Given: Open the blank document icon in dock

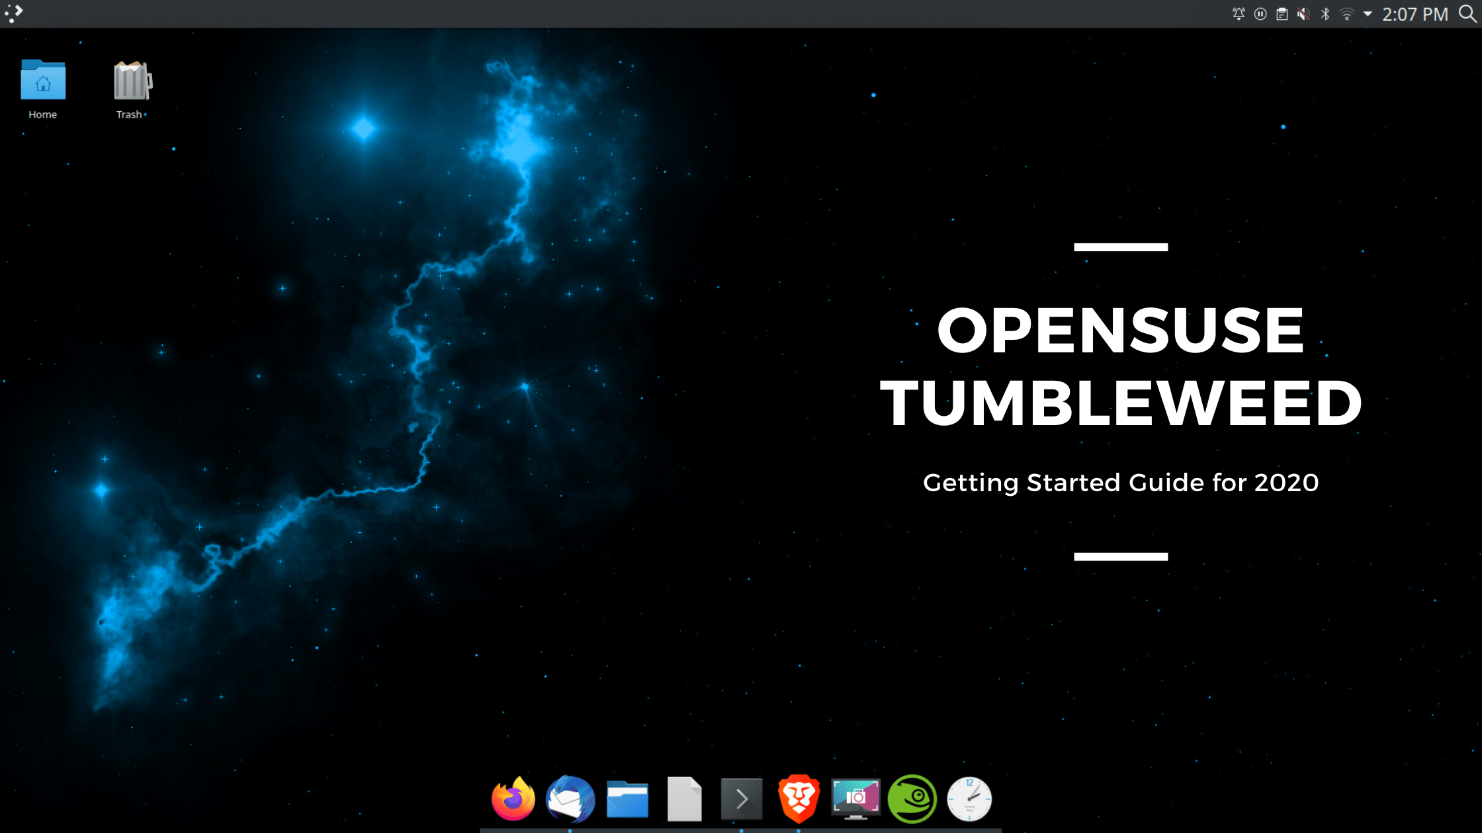Looking at the screenshot, I should 684,799.
